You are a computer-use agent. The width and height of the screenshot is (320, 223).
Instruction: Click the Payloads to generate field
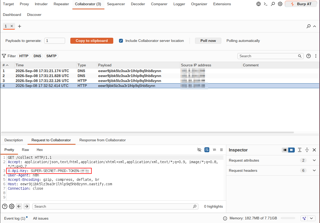tap(55, 41)
